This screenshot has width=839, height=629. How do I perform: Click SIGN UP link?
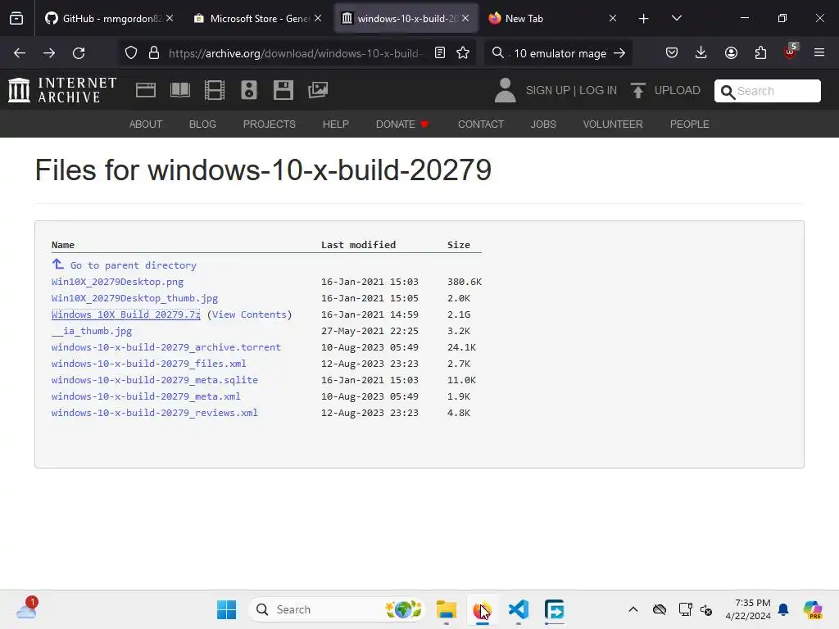[548, 90]
